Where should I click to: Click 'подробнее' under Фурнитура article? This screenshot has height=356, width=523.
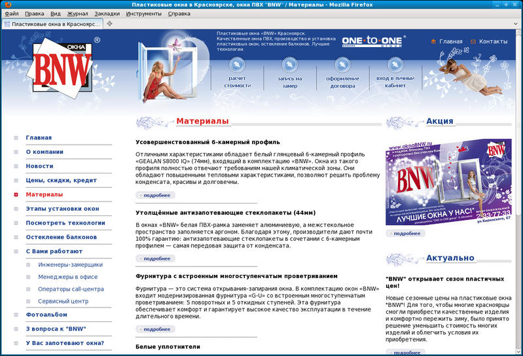click(155, 329)
